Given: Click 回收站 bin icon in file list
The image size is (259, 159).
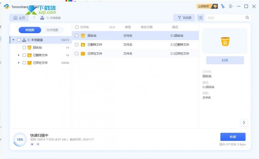Looking at the screenshot, I should click(83, 36).
